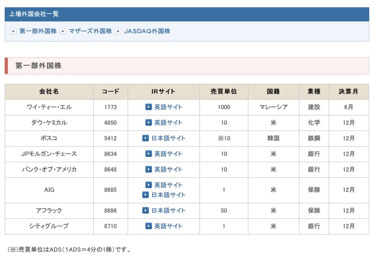This screenshot has height=259, width=376.
Task: Click the 第一部外国株 section heading
Action: tap(187, 66)
